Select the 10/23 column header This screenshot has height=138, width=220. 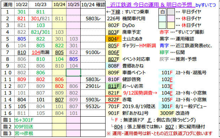coord(41,5)
